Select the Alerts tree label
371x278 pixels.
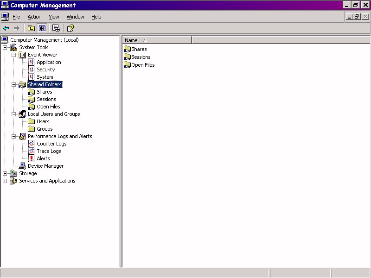[43, 158]
